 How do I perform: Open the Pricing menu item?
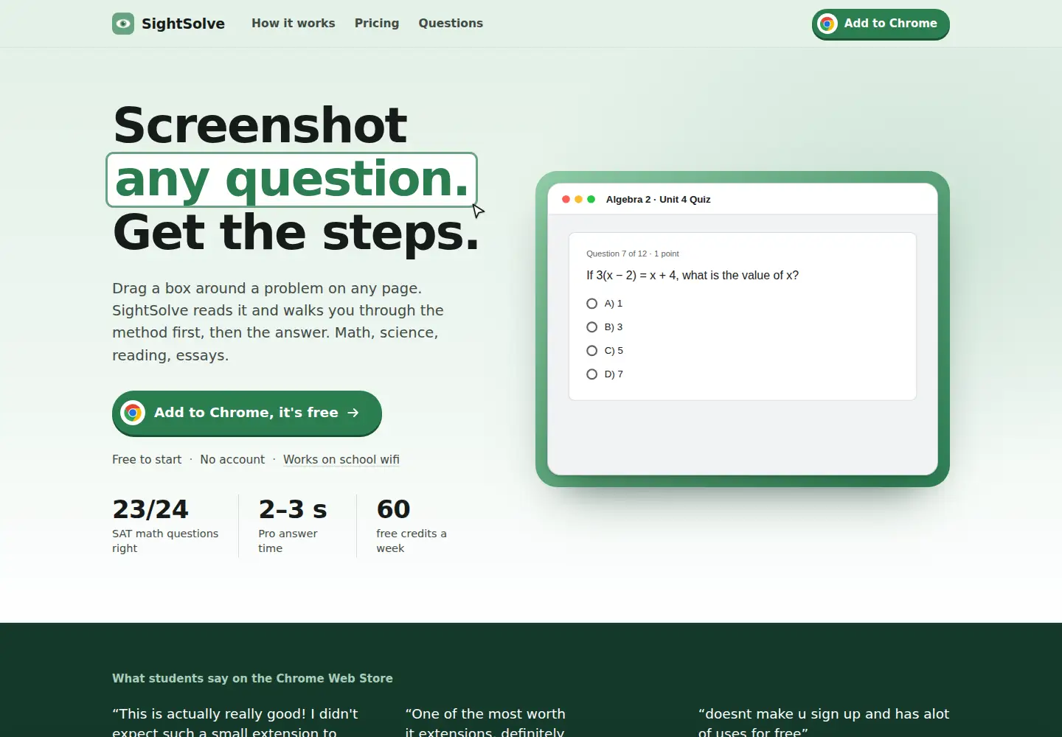377,23
